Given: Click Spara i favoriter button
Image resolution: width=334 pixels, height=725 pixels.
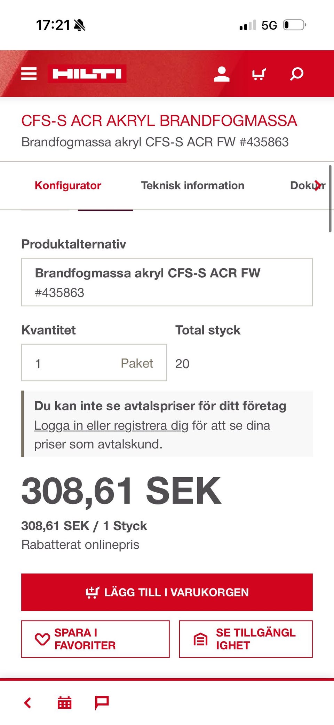Looking at the screenshot, I should (x=95, y=639).
